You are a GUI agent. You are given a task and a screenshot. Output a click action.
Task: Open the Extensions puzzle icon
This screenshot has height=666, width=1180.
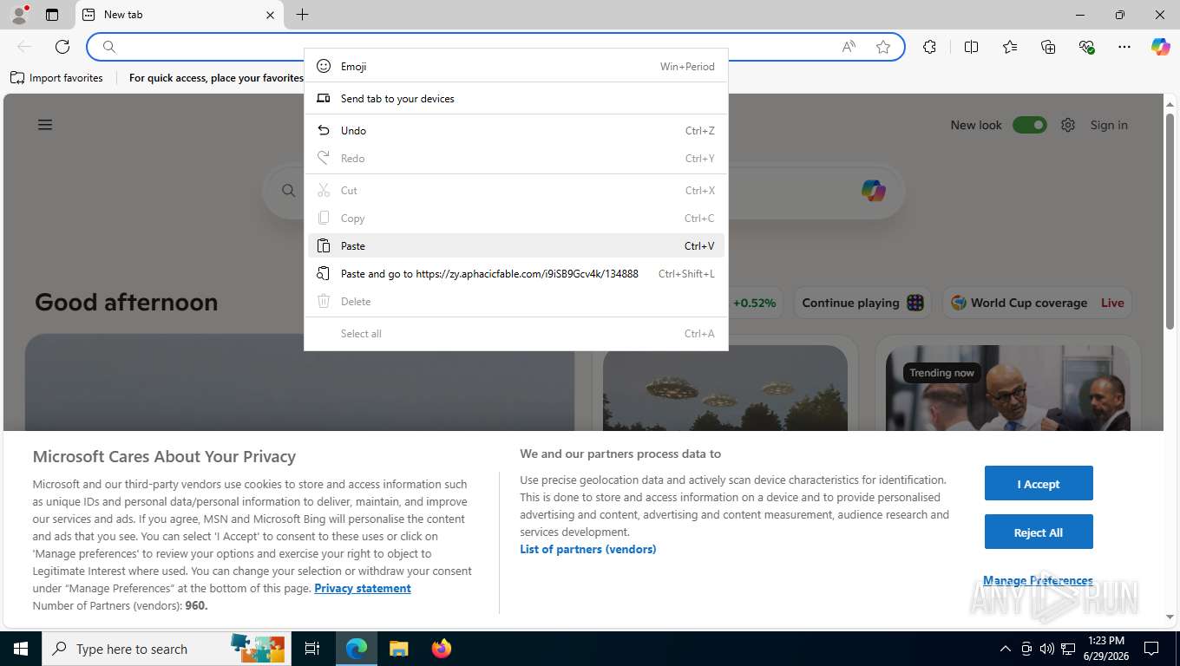929,47
